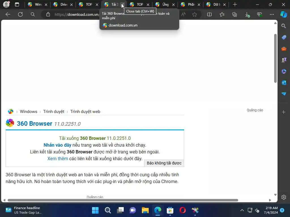Open the 'Windows' breadcrumb link
The width and height of the screenshot is (290, 217).
coord(29,112)
